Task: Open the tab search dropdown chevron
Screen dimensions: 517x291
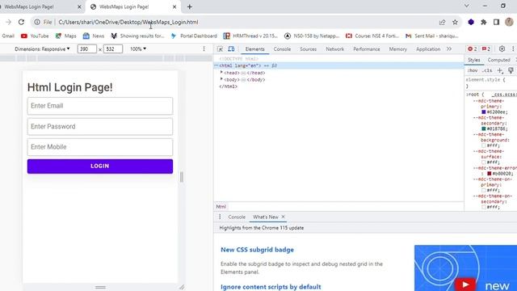Action: [x=467, y=6]
